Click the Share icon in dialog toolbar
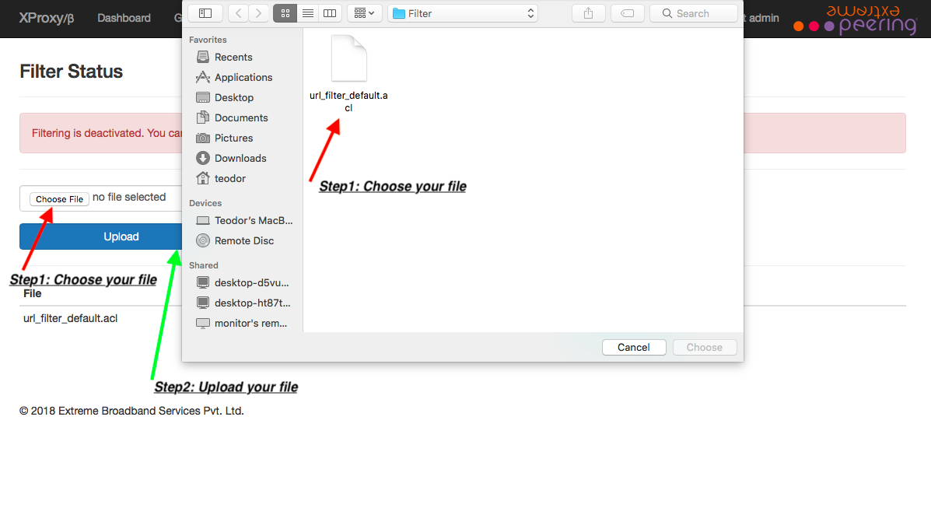 (588, 13)
